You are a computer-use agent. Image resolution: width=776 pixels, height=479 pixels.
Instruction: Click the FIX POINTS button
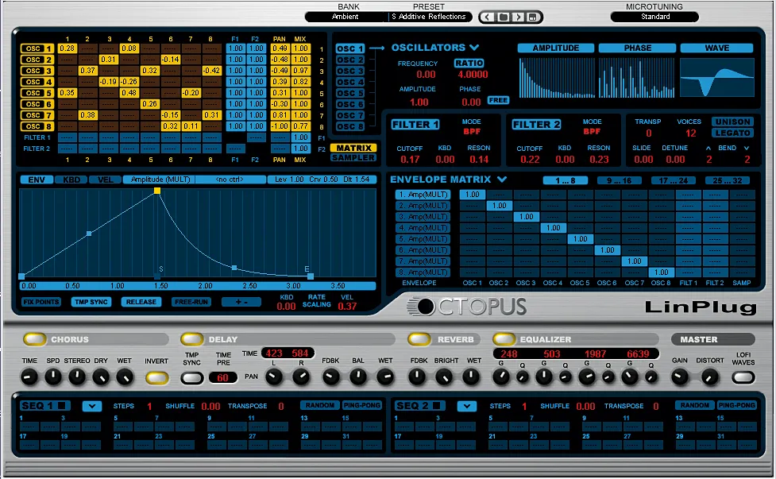(x=41, y=302)
